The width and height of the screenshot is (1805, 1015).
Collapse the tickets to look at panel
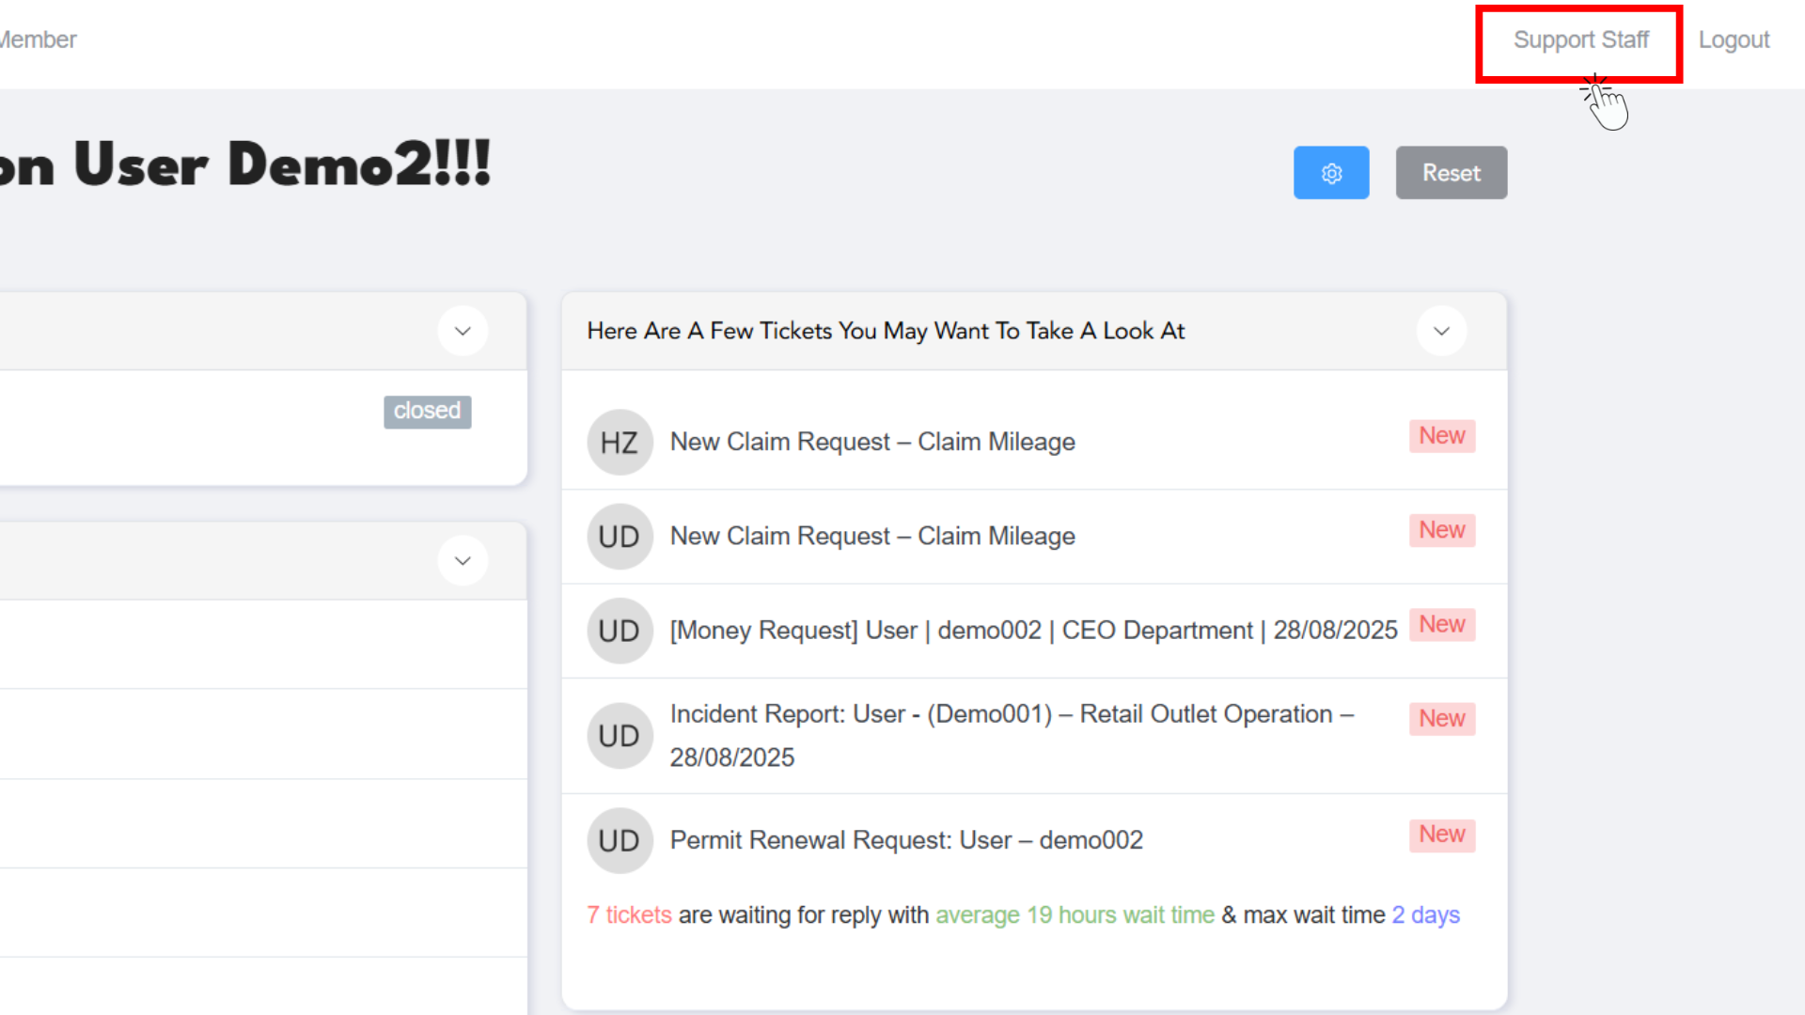click(1441, 331)
